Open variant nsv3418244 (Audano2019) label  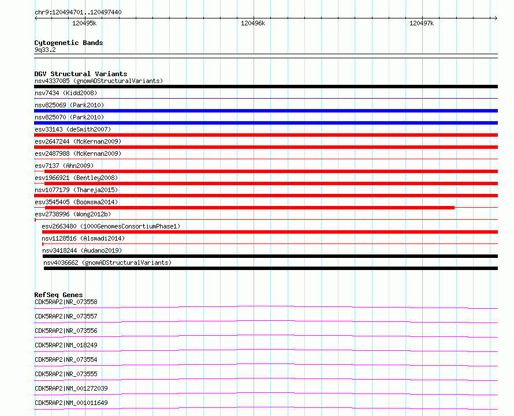(82, 250)
